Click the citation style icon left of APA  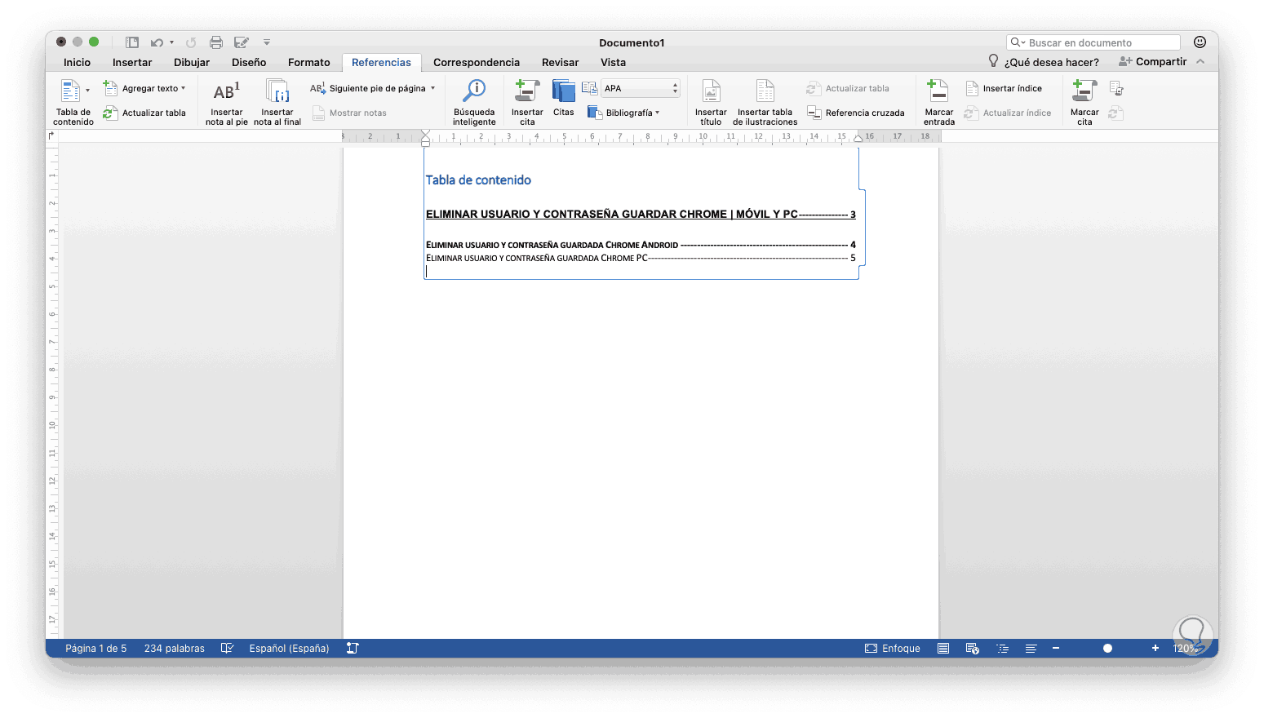(589, 88)
